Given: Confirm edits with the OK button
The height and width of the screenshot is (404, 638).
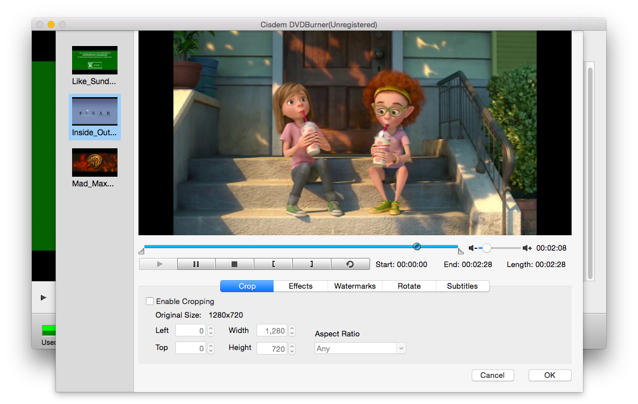Looking at the screenshot, I should 549,376.
